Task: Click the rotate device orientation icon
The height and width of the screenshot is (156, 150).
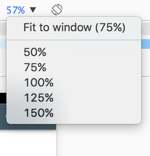Action: (x=57, y=10)
